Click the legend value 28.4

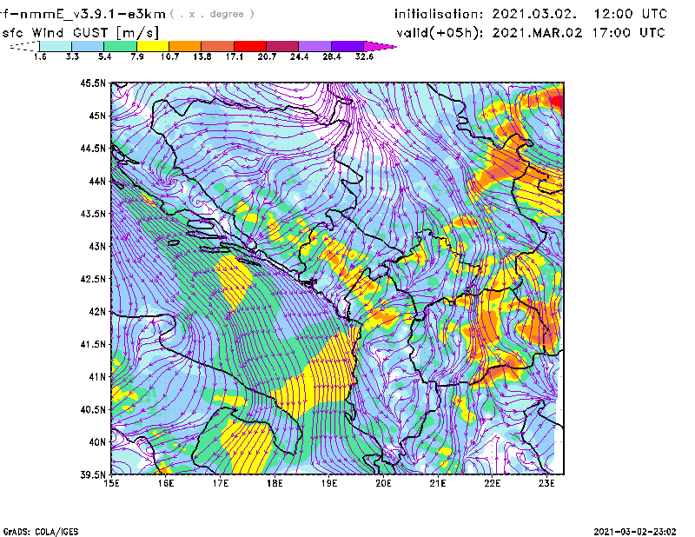[332, 56]
